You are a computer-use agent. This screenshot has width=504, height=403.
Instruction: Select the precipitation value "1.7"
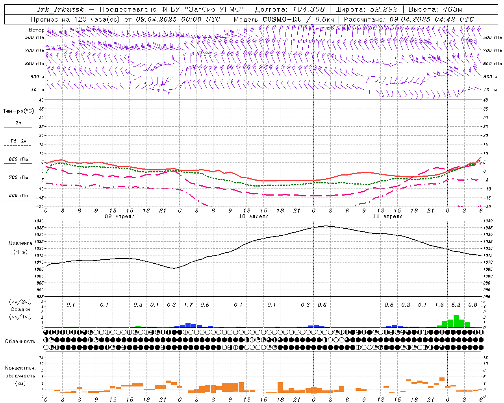tap(188, 305)
